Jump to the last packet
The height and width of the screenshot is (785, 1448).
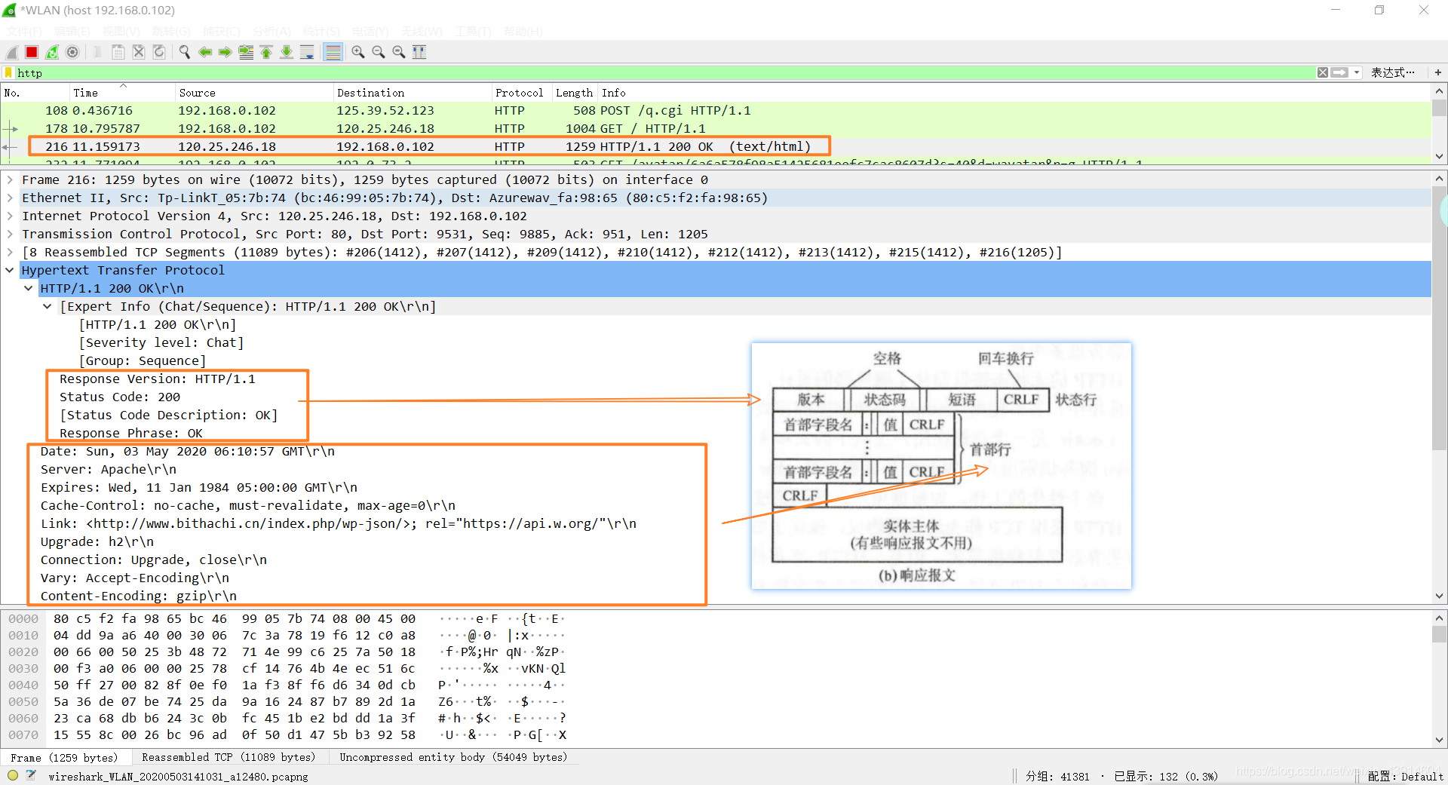pyautogui.click(x=287, y=52)
